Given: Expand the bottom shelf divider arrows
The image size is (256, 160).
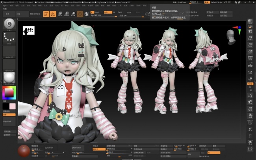Looking at the screenshot, I should (132, 159).
